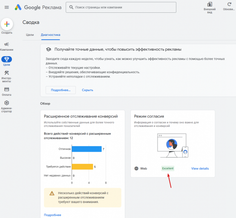Open Подробнее link in conversions card
Viewport: 236px width, 218px height.
point(52,215)
